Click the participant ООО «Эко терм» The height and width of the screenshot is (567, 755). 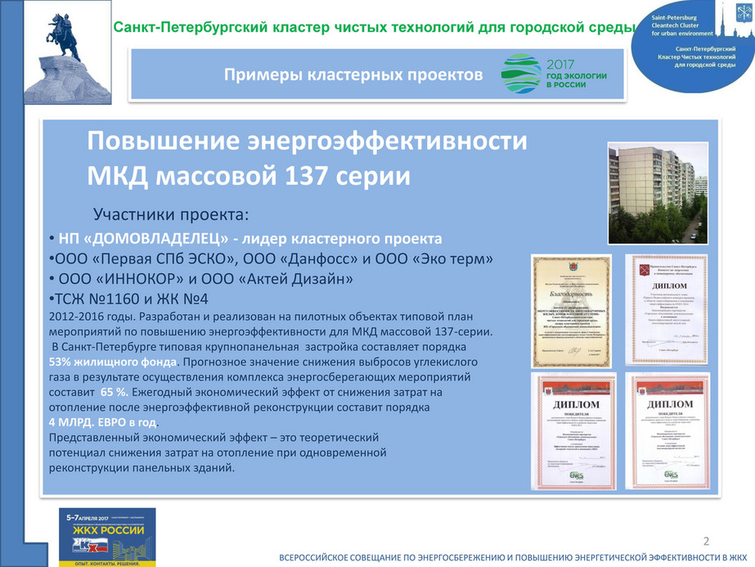point(434,259)
